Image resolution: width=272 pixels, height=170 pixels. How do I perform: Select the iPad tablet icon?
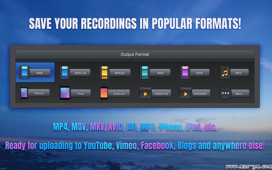click(65, 93)
